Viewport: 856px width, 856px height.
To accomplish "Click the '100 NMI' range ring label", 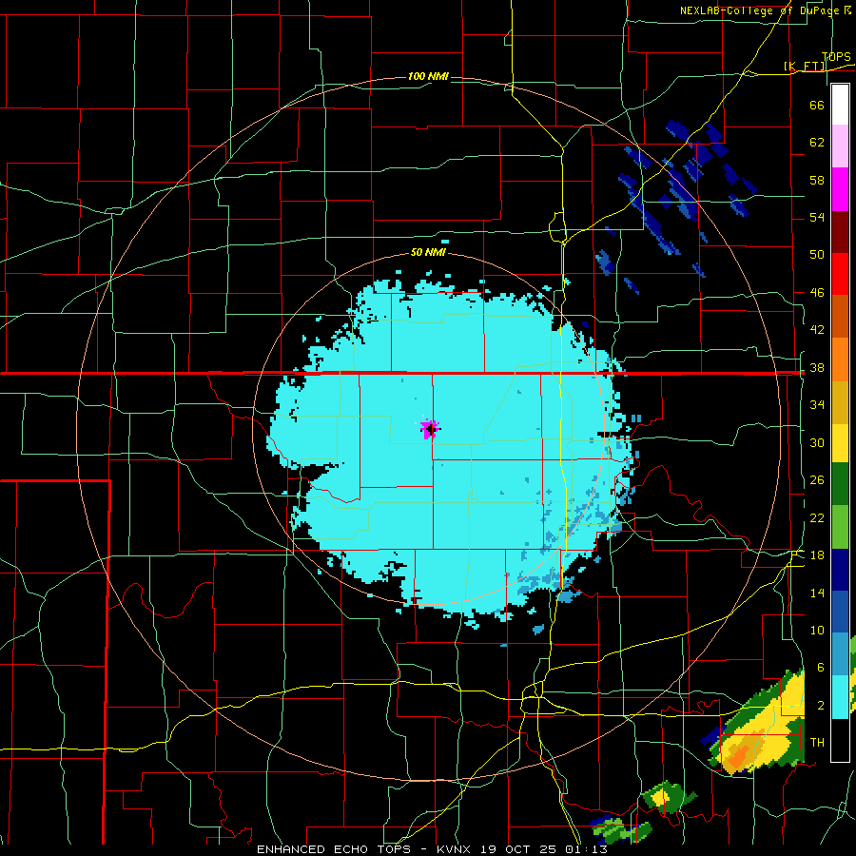I will point(428,76).
